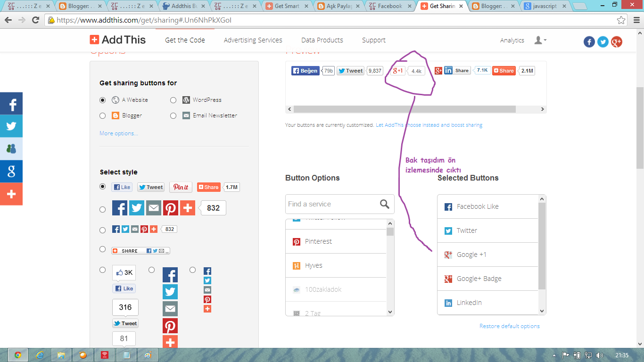Select Facebook Like in Selected Buttons
This screenshot has width=644, height=362.
click(487, 206)
